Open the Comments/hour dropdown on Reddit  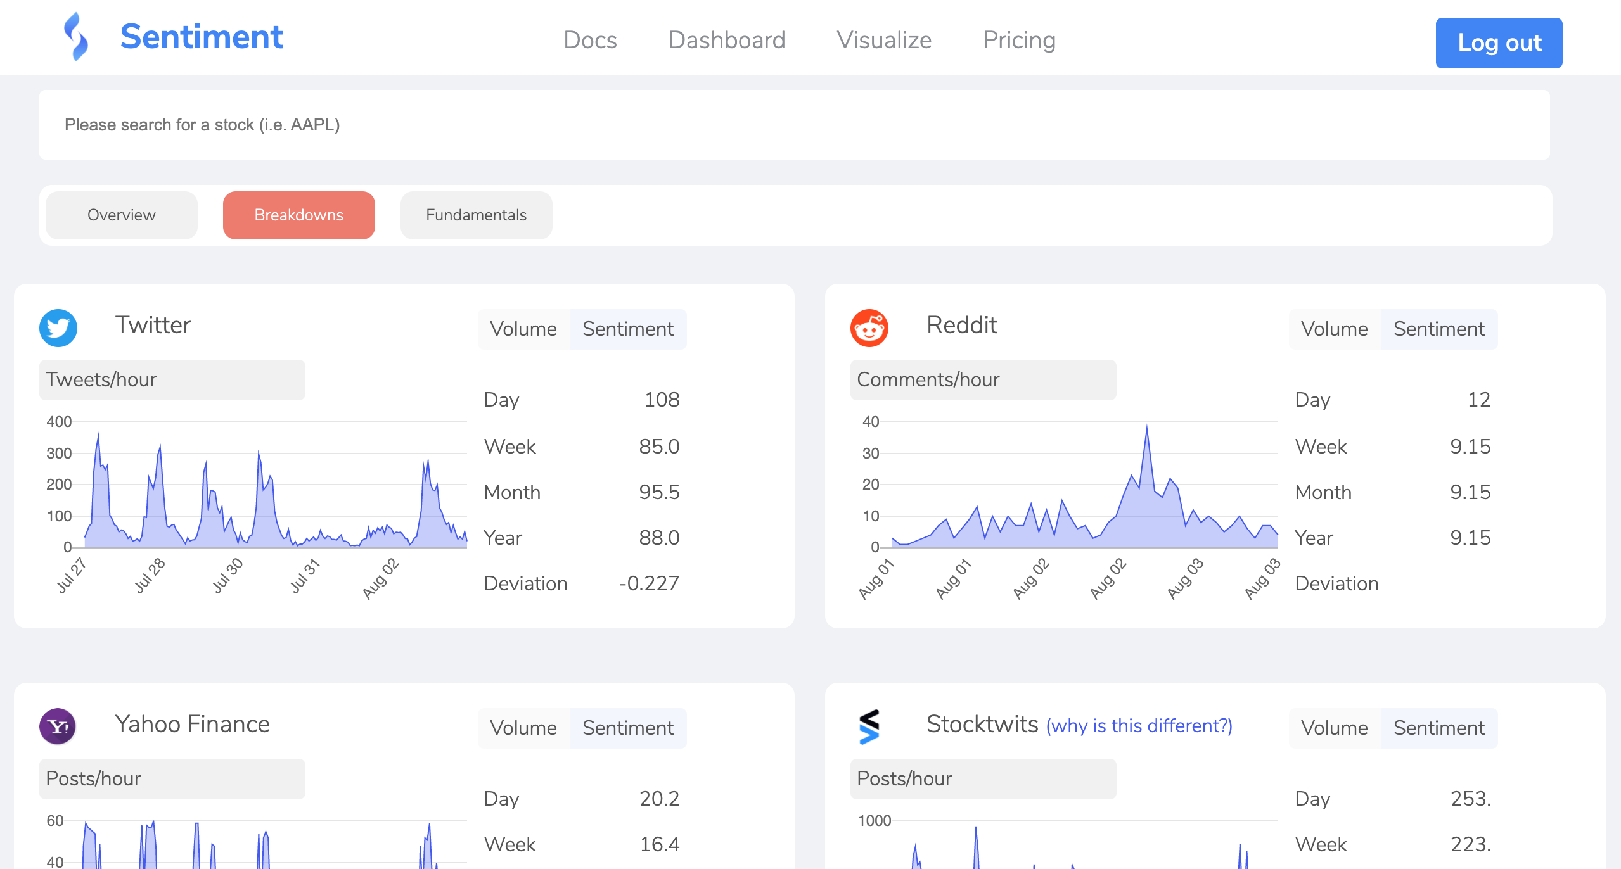982,379
